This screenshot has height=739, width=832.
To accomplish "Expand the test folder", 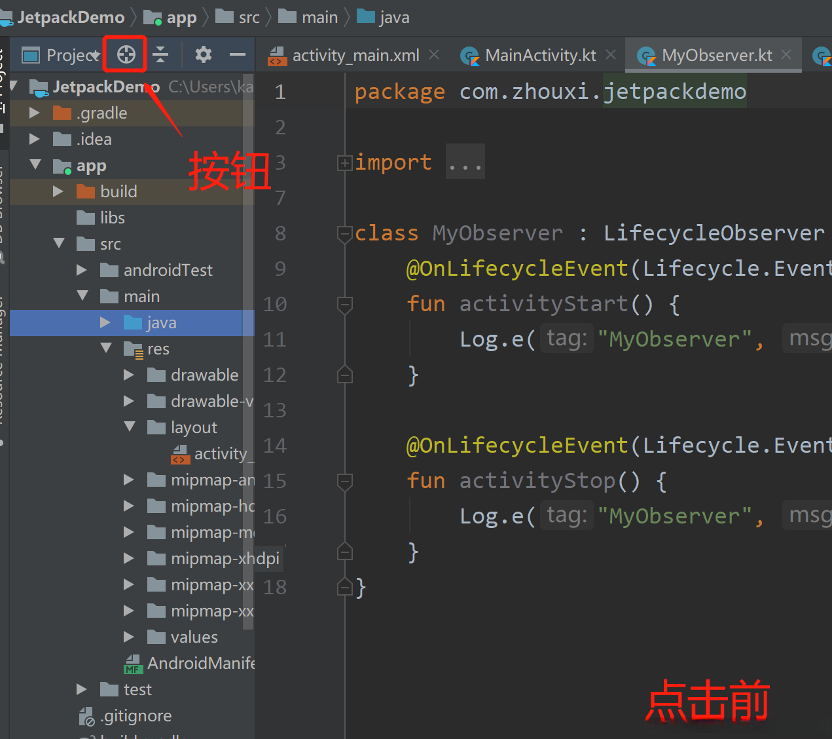I will [82, 689].
